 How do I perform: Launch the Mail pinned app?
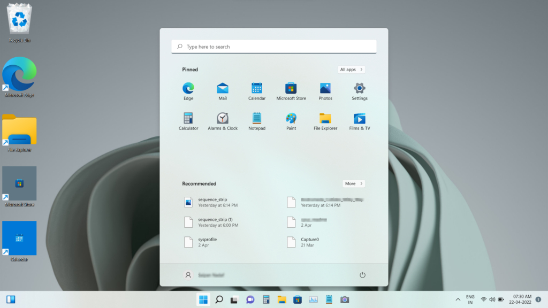(x=223, y=90)
